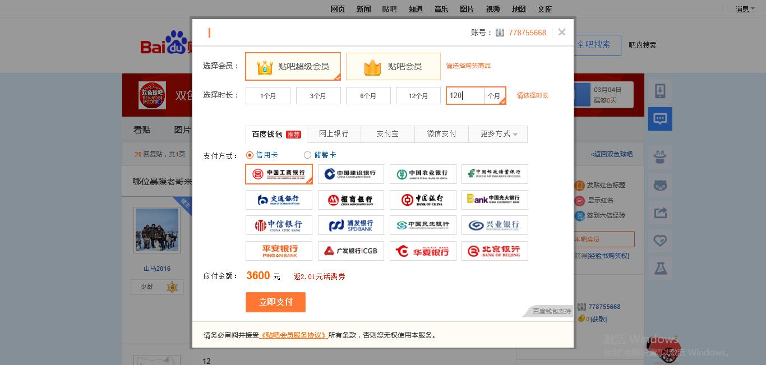Open 新闻 from the top navigation menu
The width and height of the screenshot is (766, 365).
pos(363,9)
